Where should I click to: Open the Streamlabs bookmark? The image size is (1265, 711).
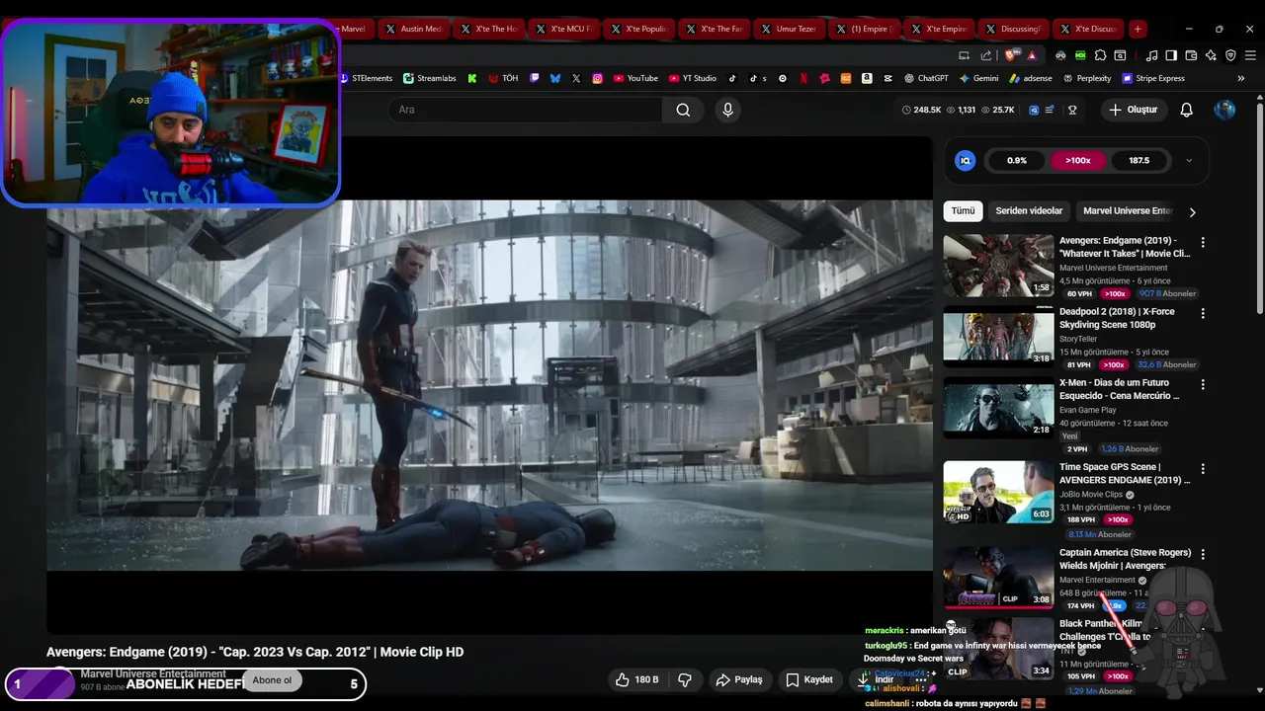(430, 78)
